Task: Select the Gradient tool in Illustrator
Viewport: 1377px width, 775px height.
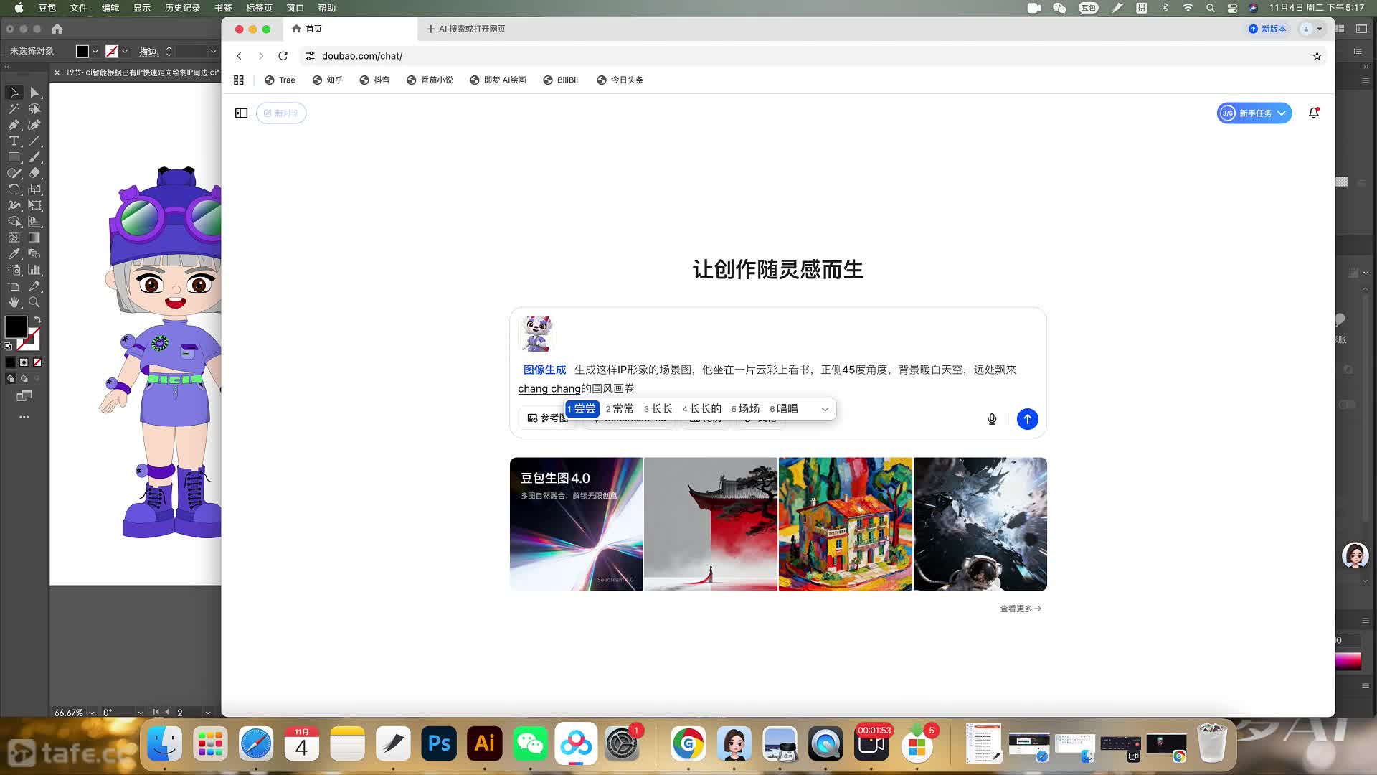Action: tap(34, 238)
